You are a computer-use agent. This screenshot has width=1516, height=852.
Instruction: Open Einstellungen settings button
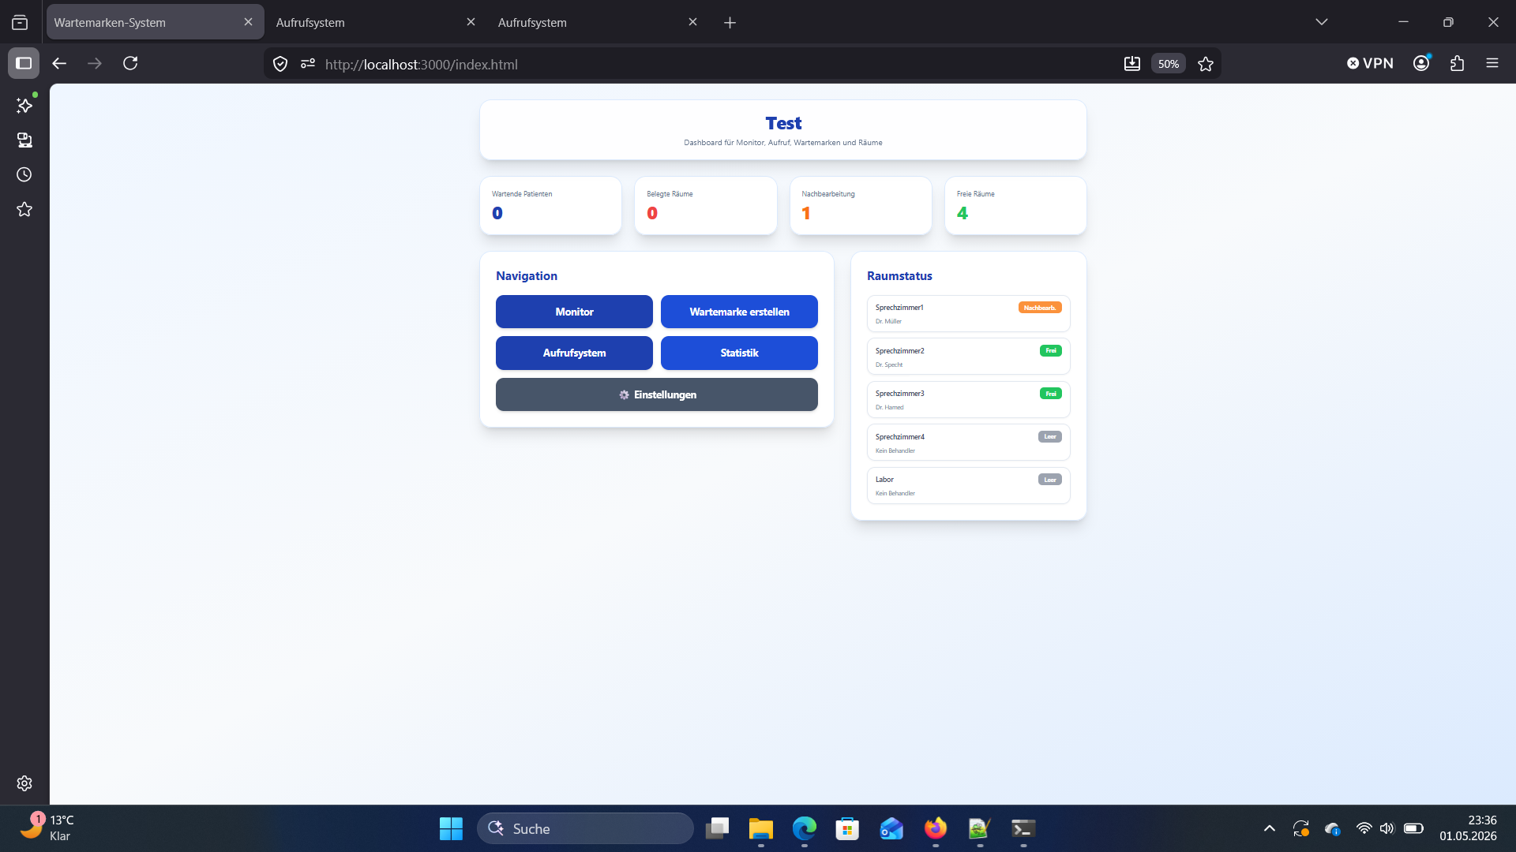[657, 394]
